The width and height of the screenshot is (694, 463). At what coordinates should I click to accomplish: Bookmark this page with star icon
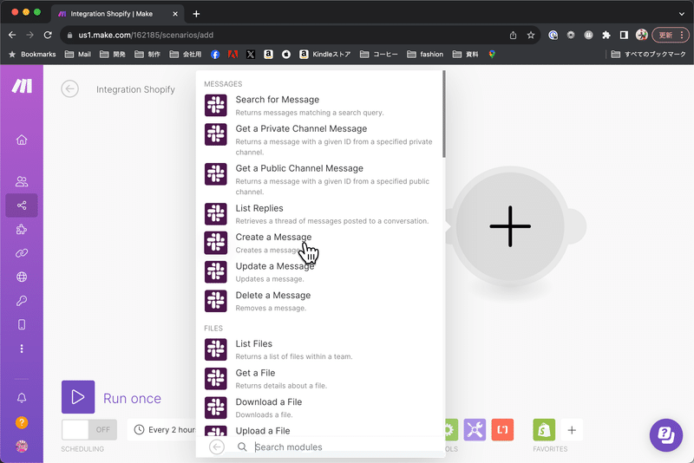pos(531,35)
